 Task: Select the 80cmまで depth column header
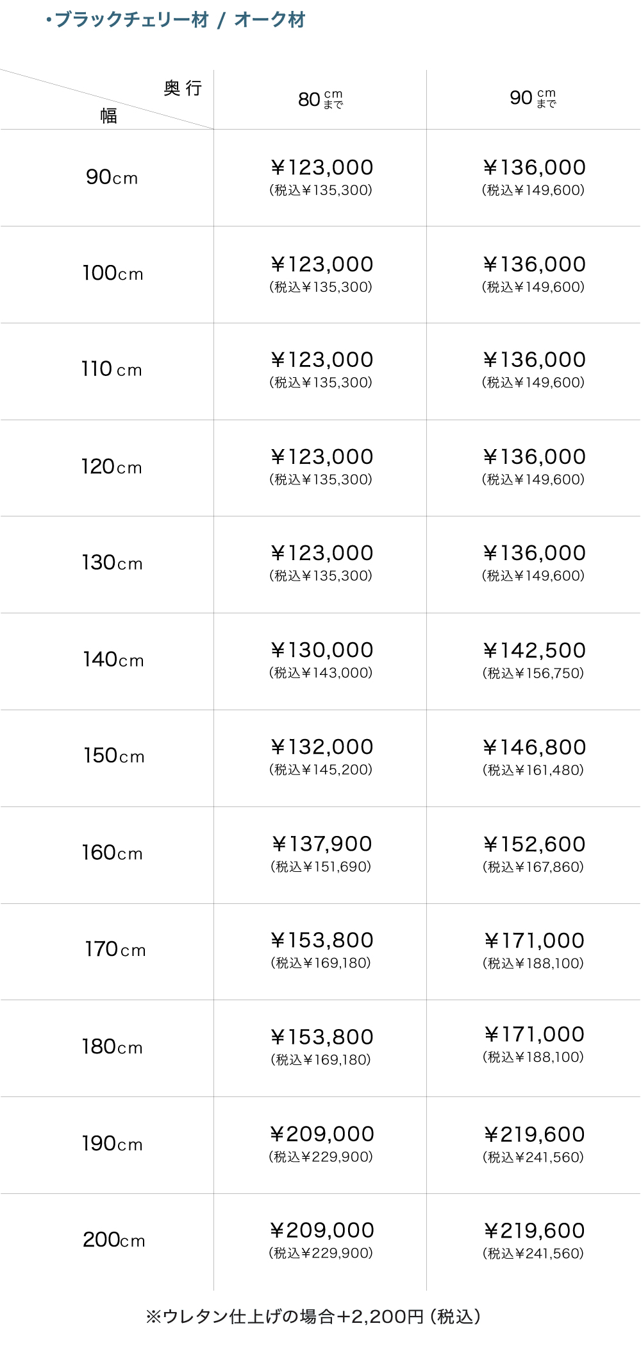320,99
